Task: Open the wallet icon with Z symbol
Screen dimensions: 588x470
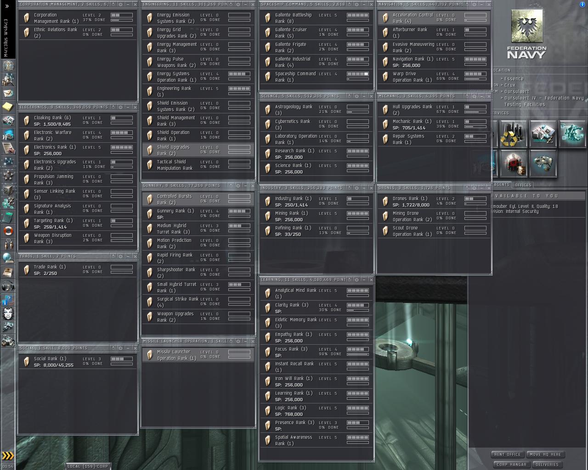Action: [8, 202]
